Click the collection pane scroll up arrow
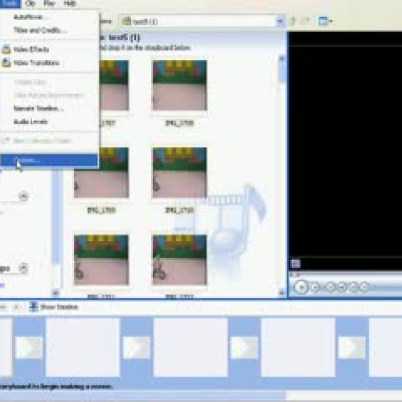The image size is (402, 402). tap(281, 59)
